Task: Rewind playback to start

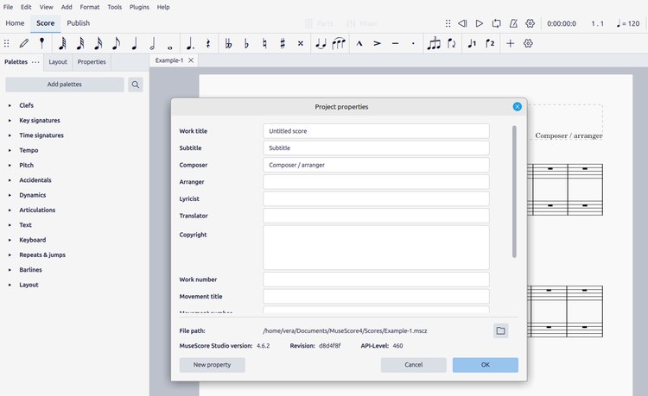Action: click(x=462, y=23)
